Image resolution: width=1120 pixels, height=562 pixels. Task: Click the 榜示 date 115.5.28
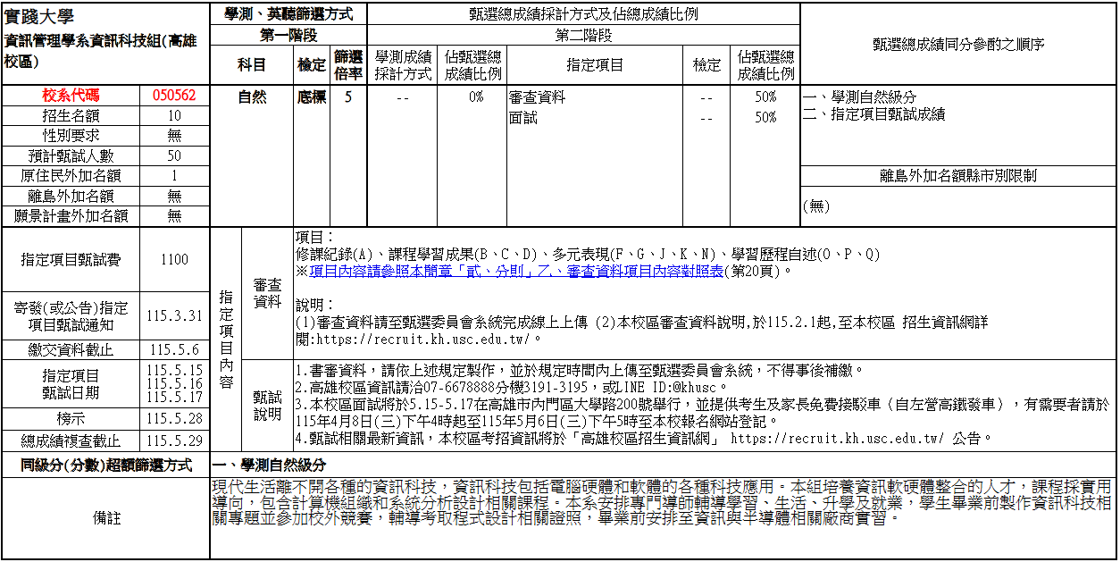click(175, 416)
